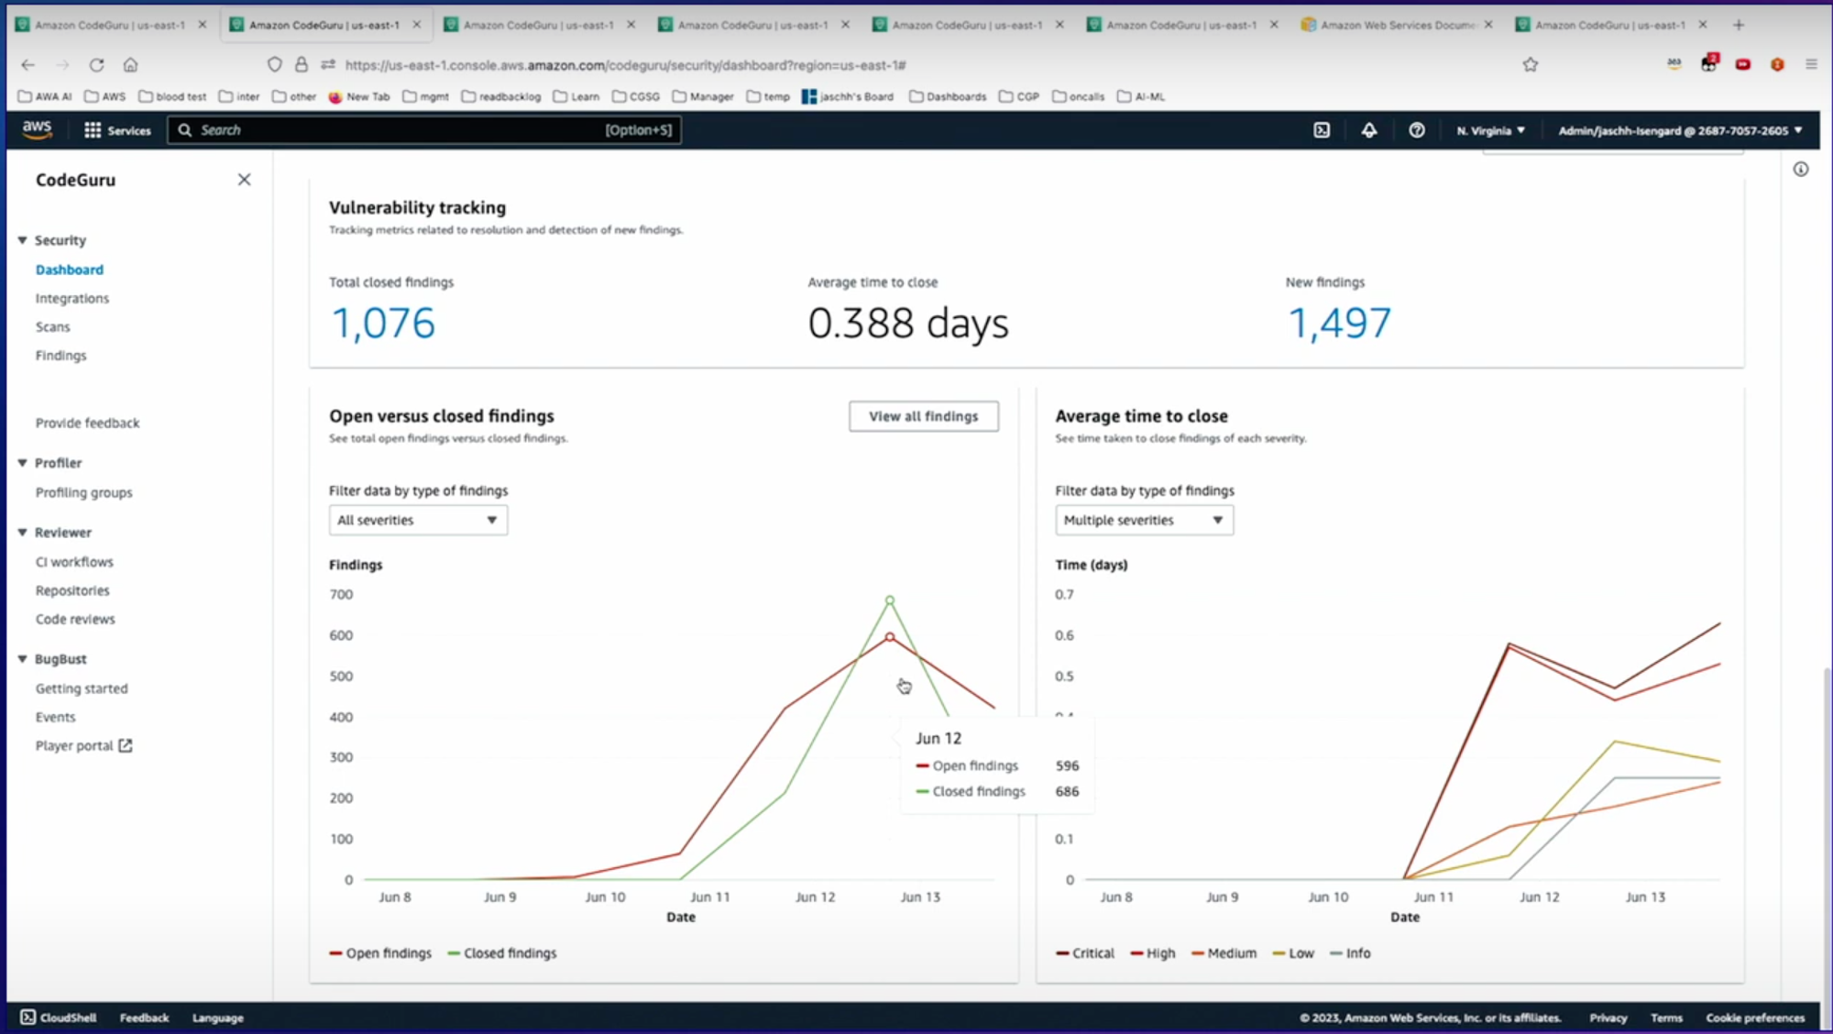Reload the page with browser refresh icon
The height and width of the screenshot is (1034, 1833).
(x=96, y=65)
